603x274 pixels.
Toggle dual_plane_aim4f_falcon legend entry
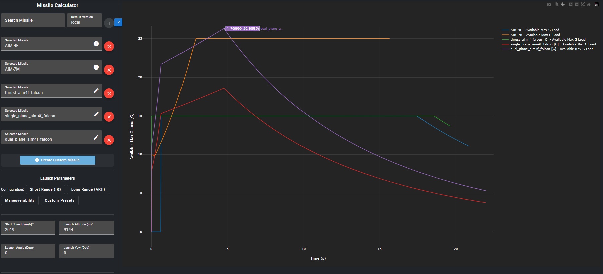[x=552, y=49]
